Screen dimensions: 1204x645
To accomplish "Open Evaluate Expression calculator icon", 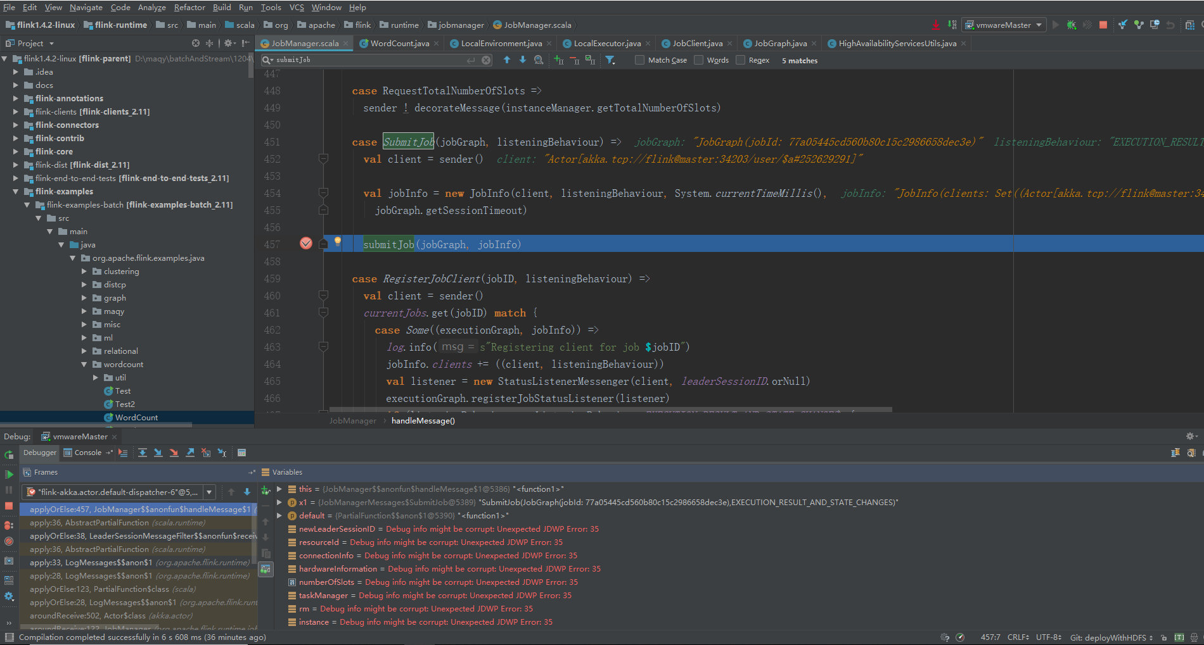I will [x=241, y=453].
